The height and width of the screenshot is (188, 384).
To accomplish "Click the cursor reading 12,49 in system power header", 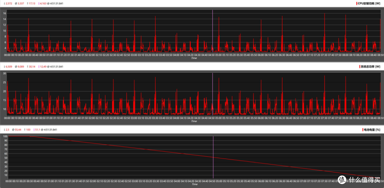I will pos(43,67).
